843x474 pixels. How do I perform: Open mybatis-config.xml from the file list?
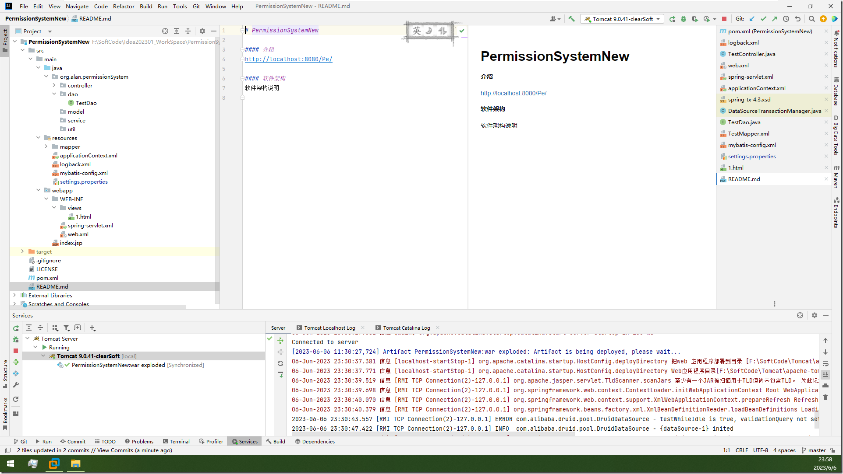(751, 145)
